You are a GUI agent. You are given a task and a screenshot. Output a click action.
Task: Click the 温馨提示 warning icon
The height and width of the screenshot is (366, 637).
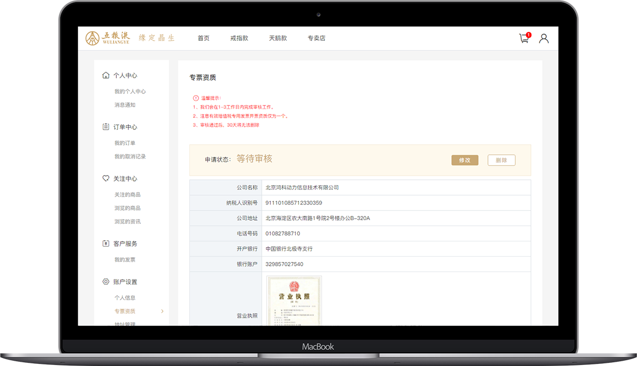195,98
